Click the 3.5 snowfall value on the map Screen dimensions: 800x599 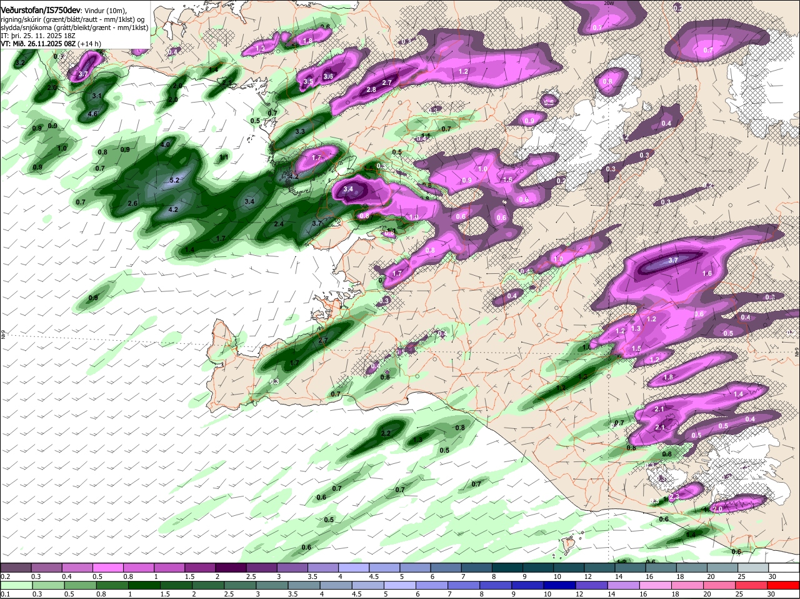[x=308, y=81]
